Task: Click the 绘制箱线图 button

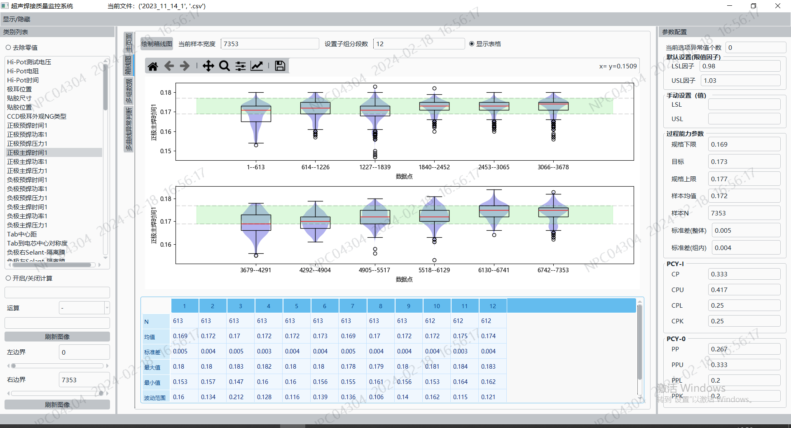Action: pos(157,44)
